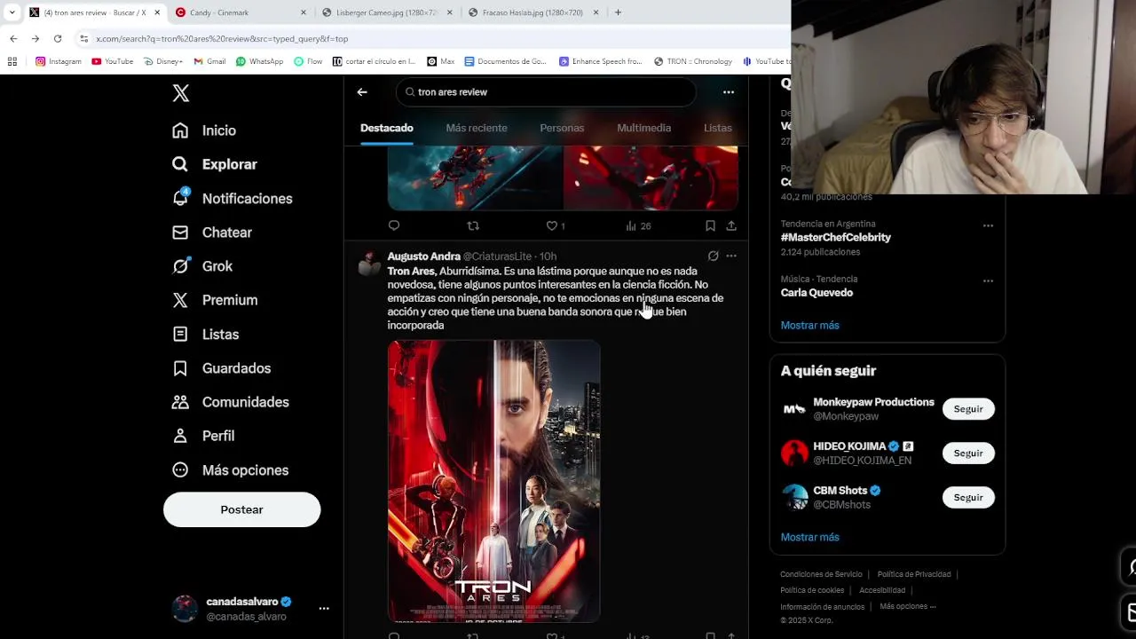The height and width of the screenshot is (639, 1136).
Task: Open WhatsApp bookmark
Action: [259, 61]
